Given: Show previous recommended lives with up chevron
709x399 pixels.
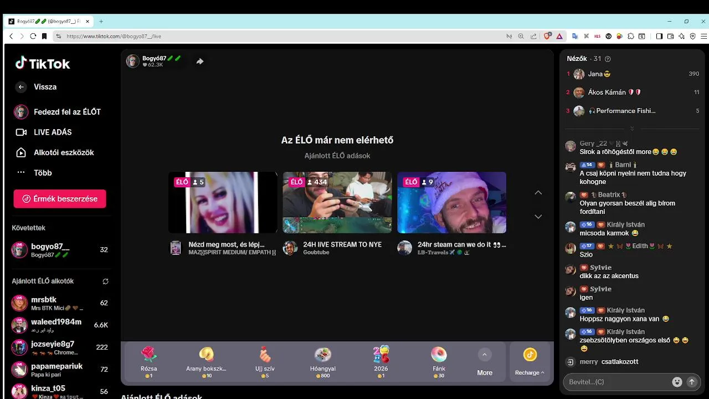Looking at the screenshot, I should coord(538,193).
